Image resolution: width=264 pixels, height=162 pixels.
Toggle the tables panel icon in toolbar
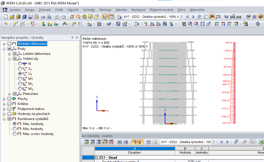click(x=111, y=17)
